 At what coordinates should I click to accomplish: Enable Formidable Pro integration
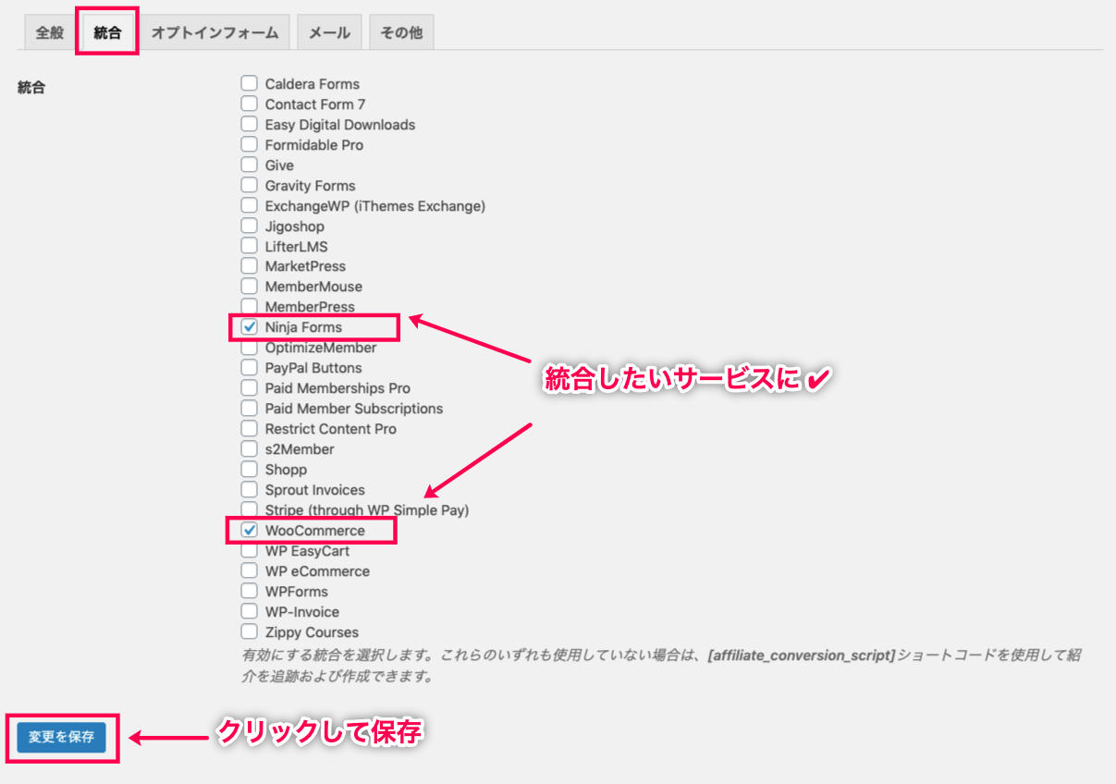click(x=249, y=144)
